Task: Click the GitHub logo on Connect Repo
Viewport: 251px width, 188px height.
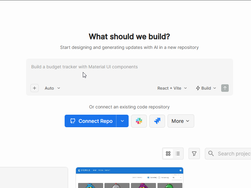Action: 73,121
